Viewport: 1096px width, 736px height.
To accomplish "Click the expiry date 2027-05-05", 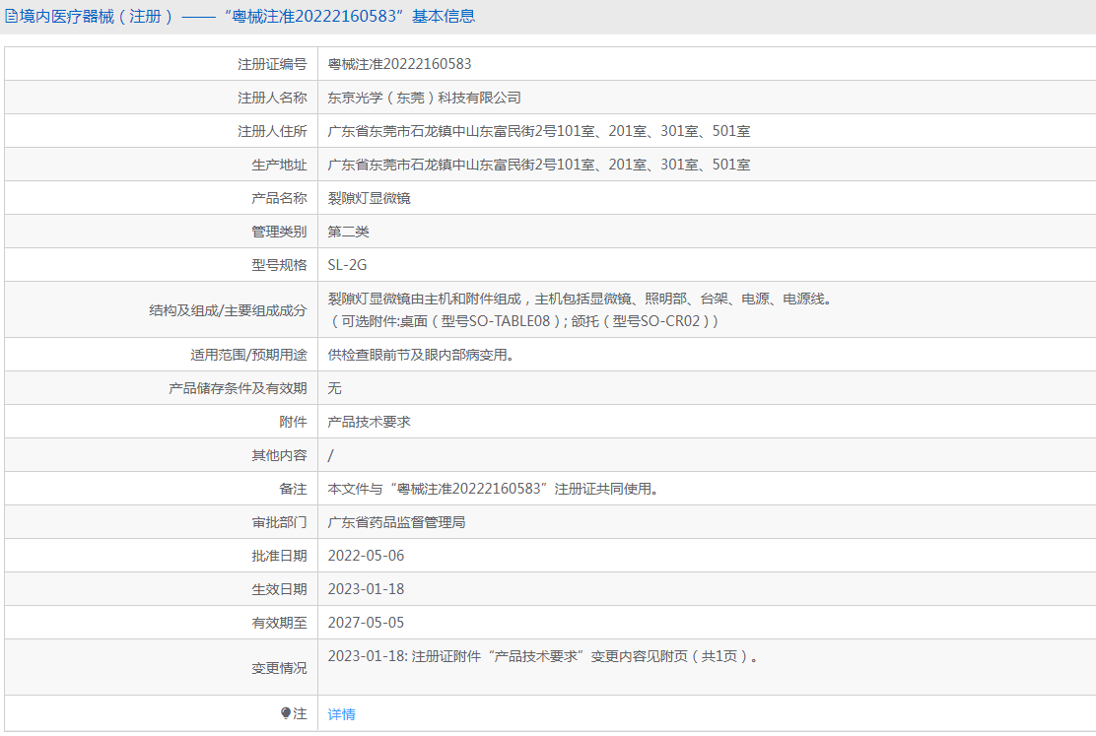I will coord(366,623).
